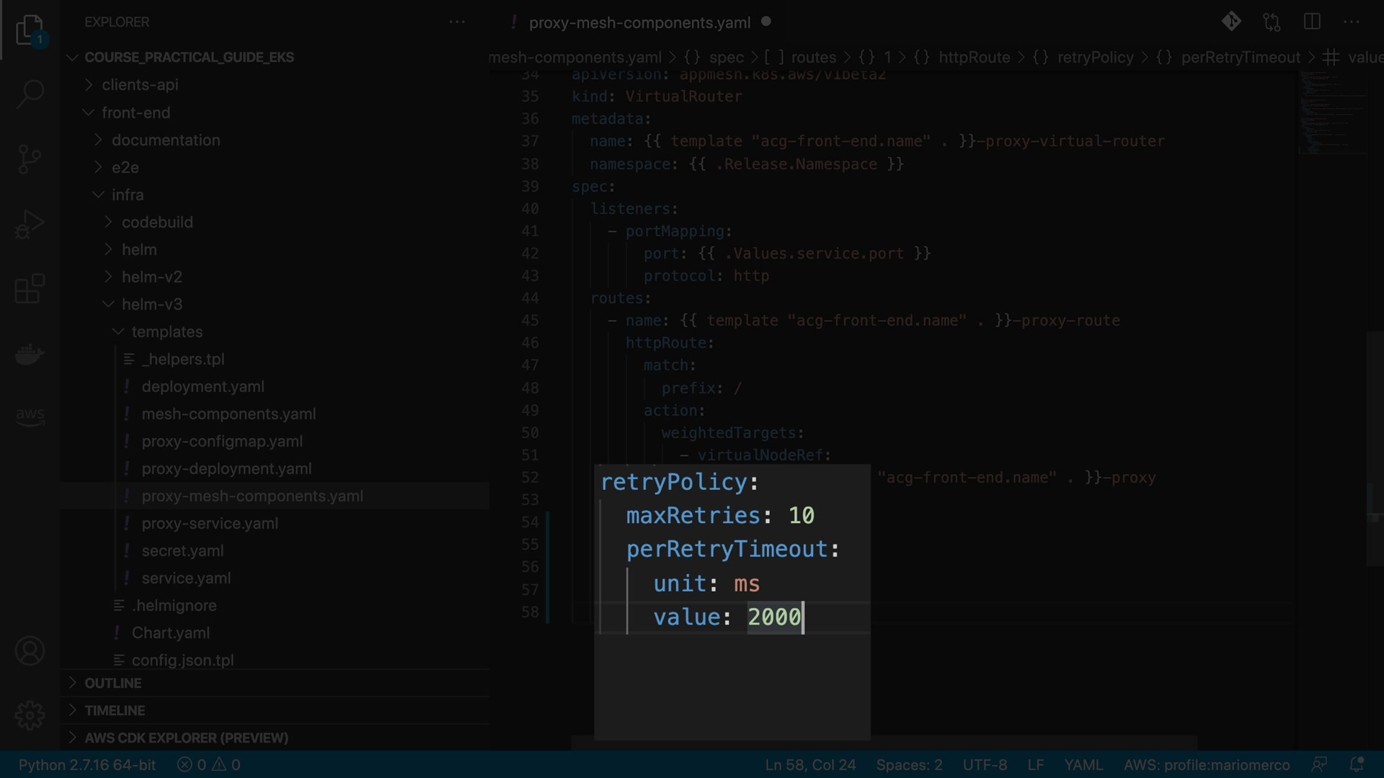Click the YAML language mode indicator

click(1083, 765)
